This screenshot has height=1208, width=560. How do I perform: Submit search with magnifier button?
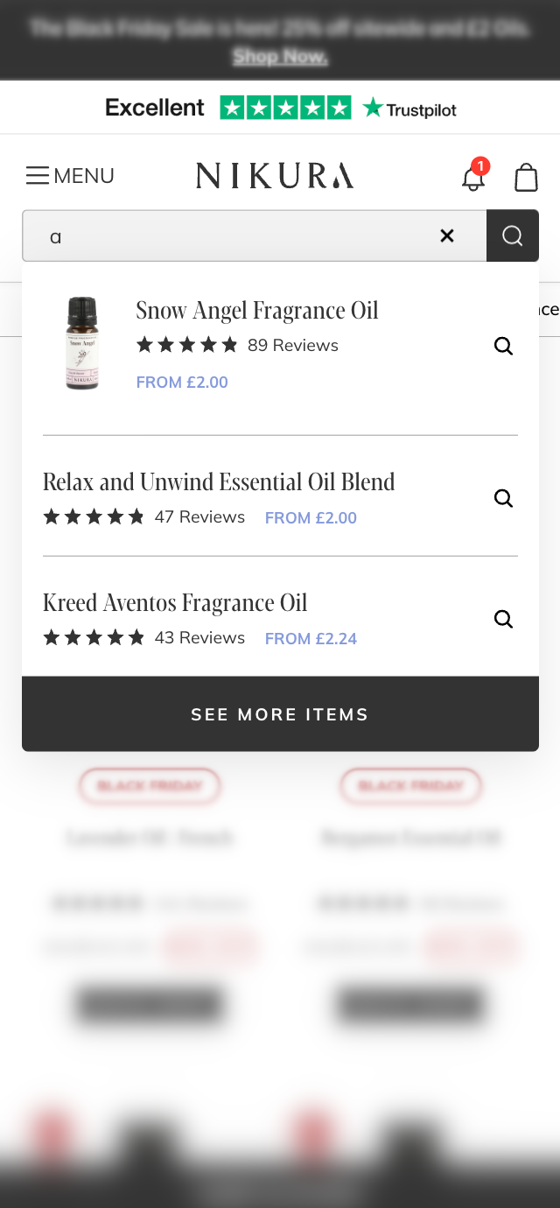tap(513, 235)
